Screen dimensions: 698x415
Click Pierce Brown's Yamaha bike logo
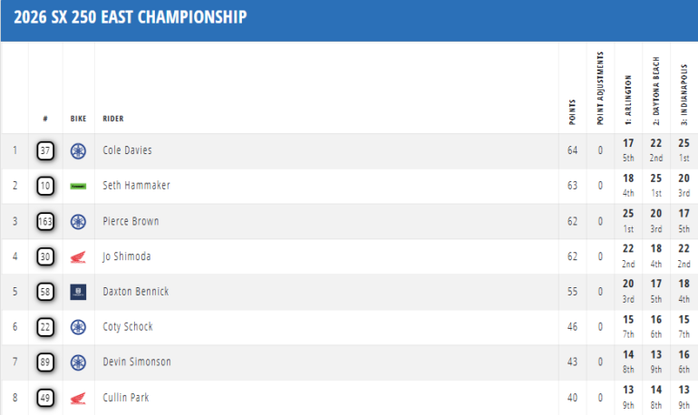tap(78, 221)
